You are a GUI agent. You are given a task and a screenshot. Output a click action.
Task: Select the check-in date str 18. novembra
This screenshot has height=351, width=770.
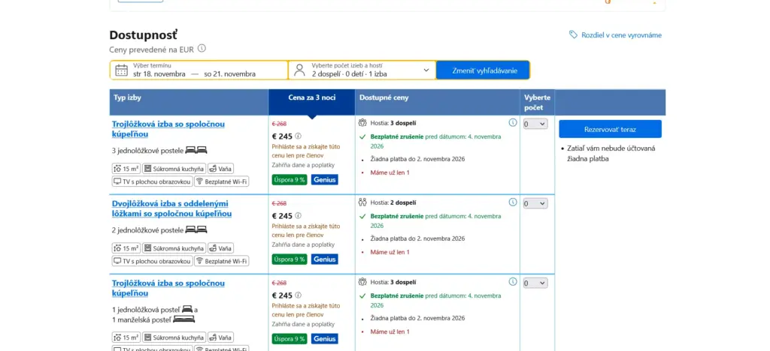(159, 74)
